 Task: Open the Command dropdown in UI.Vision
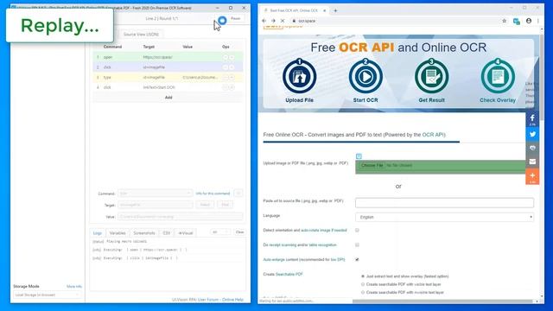tap(155, 194)
